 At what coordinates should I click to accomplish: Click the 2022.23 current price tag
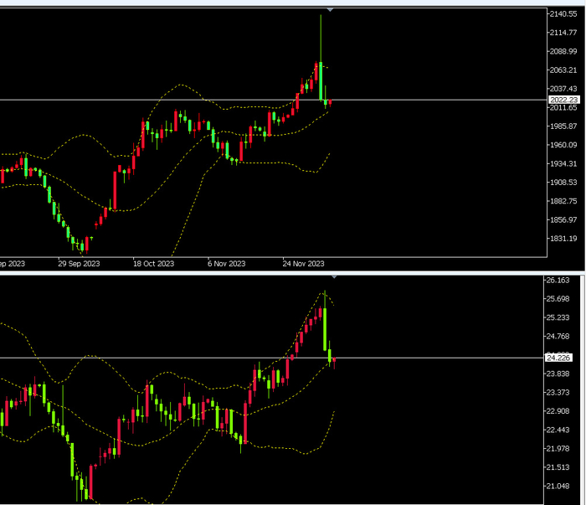[564, 100]
